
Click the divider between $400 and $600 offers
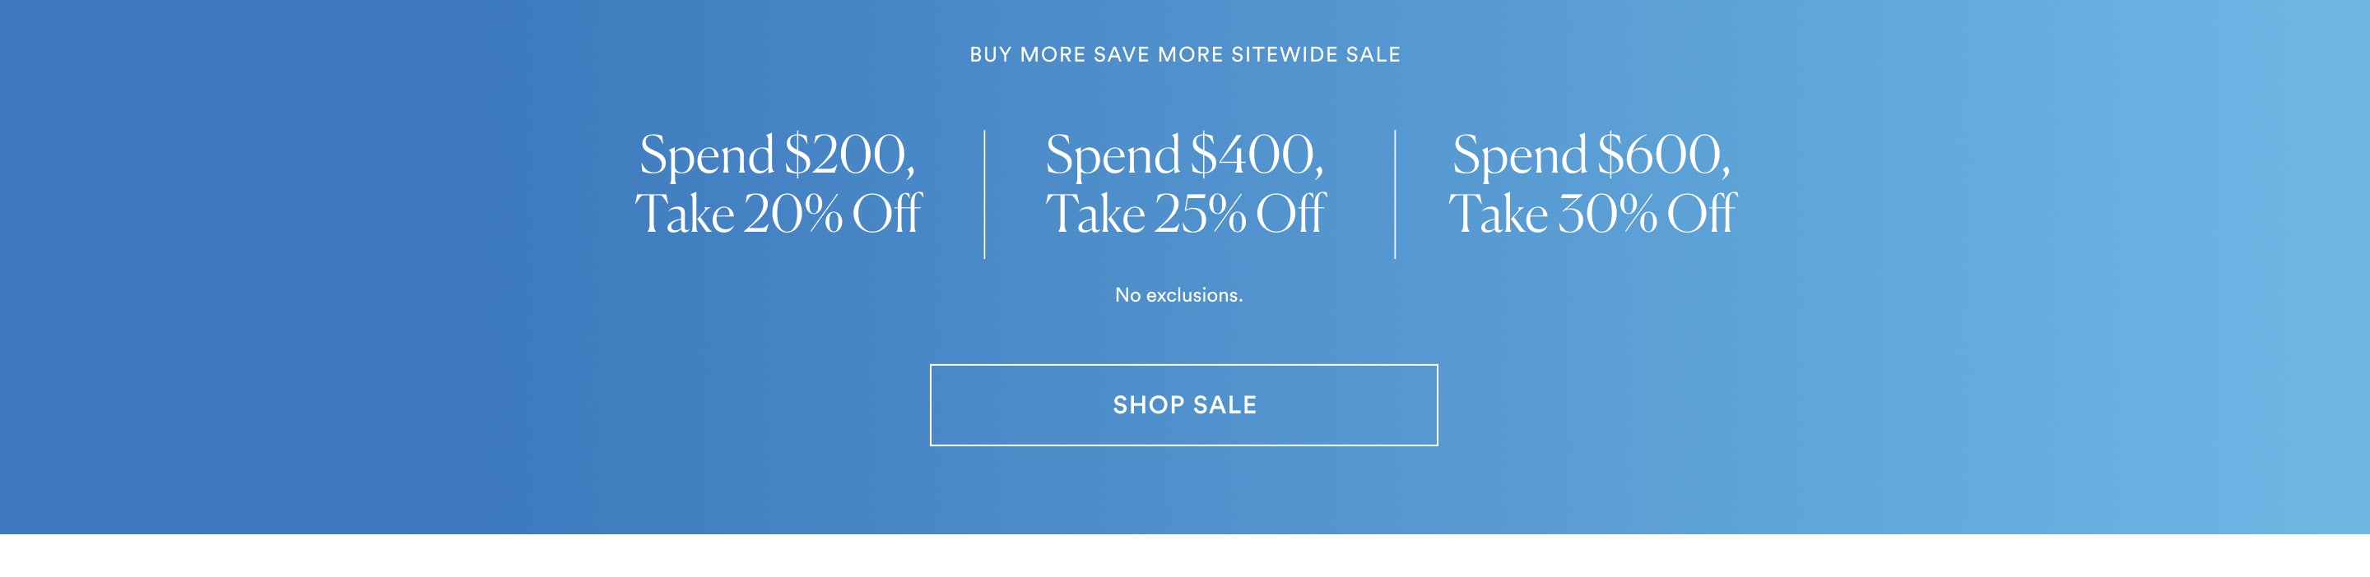tap(1395, 194)
